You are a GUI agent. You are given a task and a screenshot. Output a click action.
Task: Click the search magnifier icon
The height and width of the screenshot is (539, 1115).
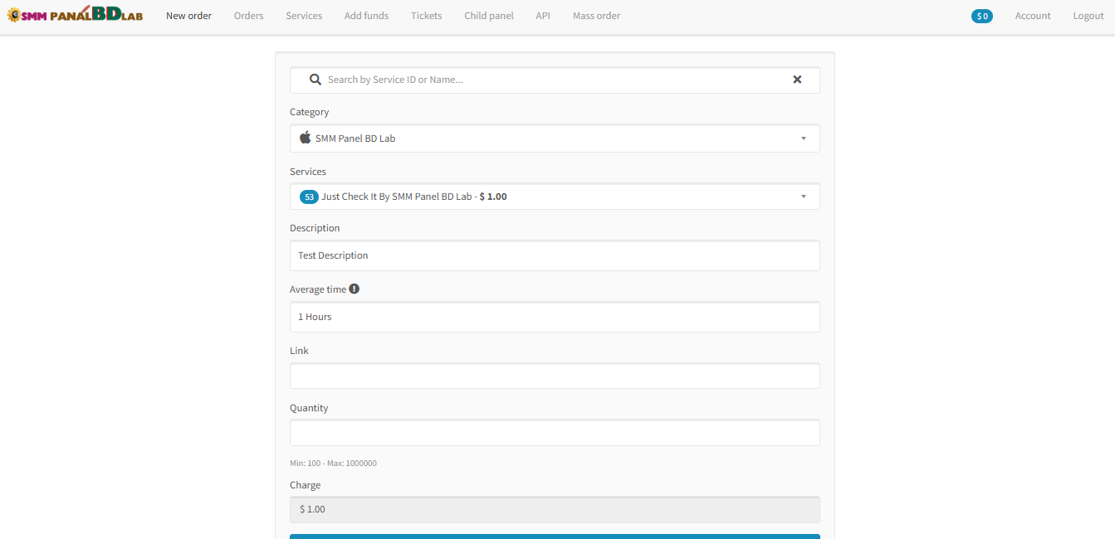[315, 80]
